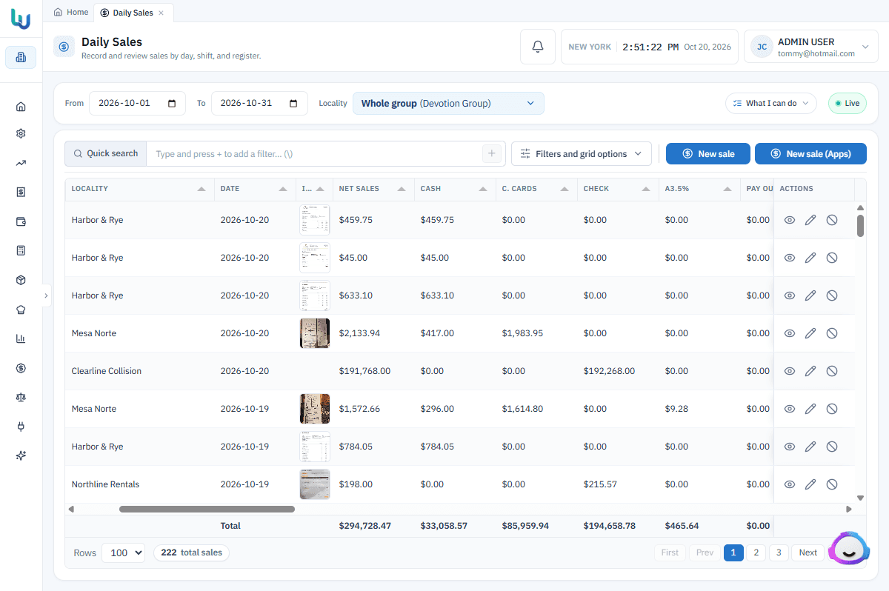Click the dollar coin icon in sidebar
Viewport: 889px width, 591px height.
click(x=21, y=368)
